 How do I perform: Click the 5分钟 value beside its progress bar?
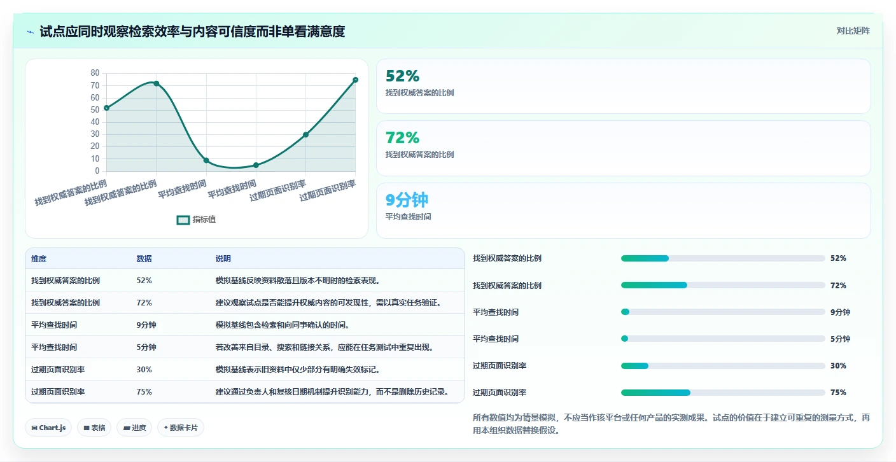click(840, 339)
